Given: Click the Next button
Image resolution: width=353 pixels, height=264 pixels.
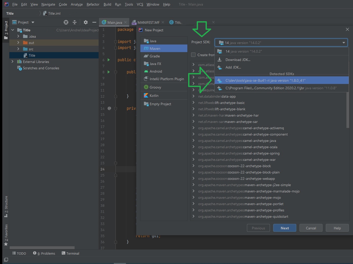Looking at the screenshot, I should 285,228.
